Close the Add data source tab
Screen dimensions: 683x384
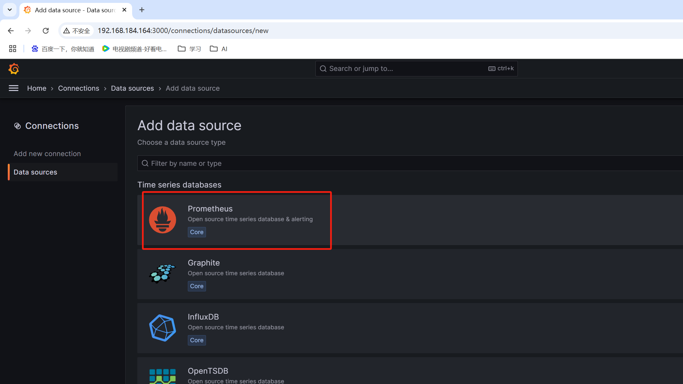[x=124, y=10]
